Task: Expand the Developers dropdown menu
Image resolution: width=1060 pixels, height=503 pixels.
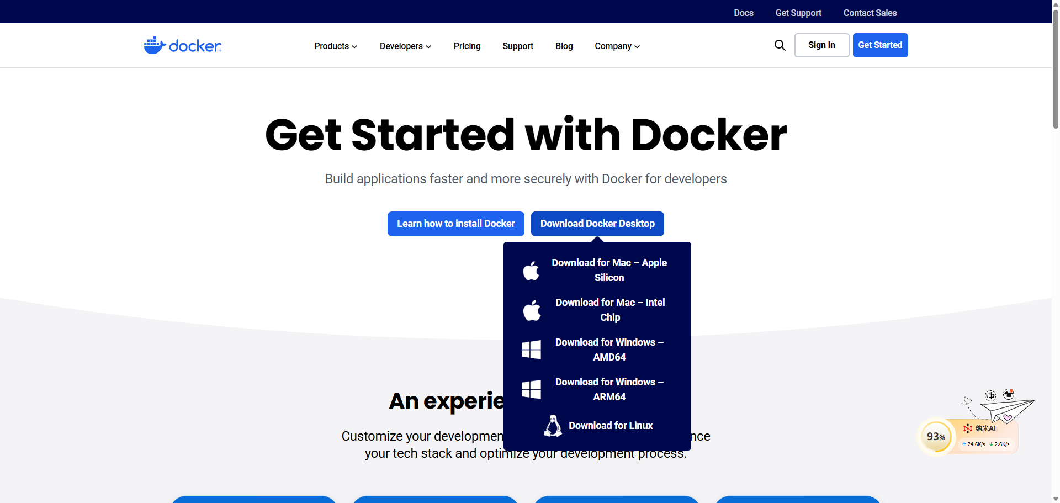Action: coord(405,46)
